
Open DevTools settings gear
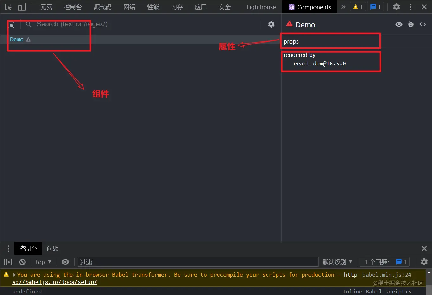pyautogui.click(x=396, y=7)
